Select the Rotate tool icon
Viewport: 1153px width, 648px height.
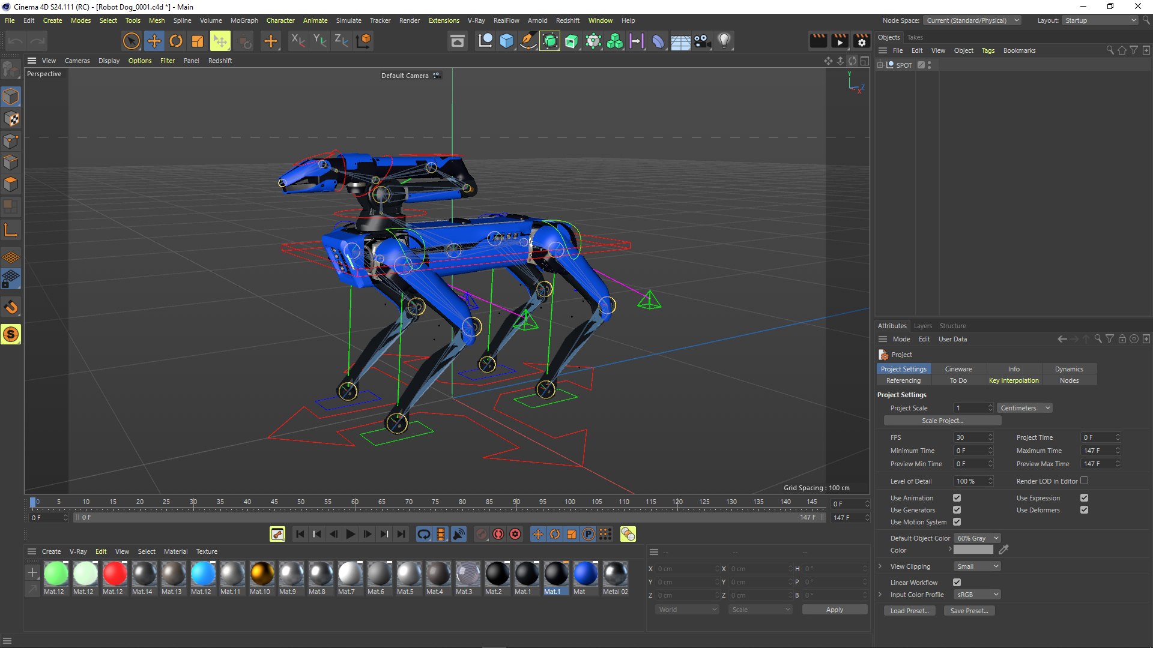point(176,41)
